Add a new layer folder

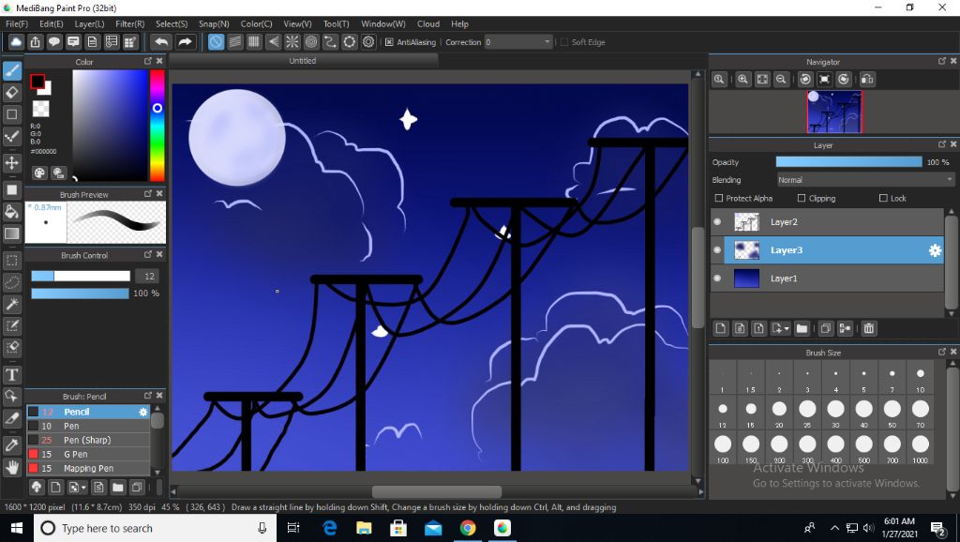pos(802,329)
